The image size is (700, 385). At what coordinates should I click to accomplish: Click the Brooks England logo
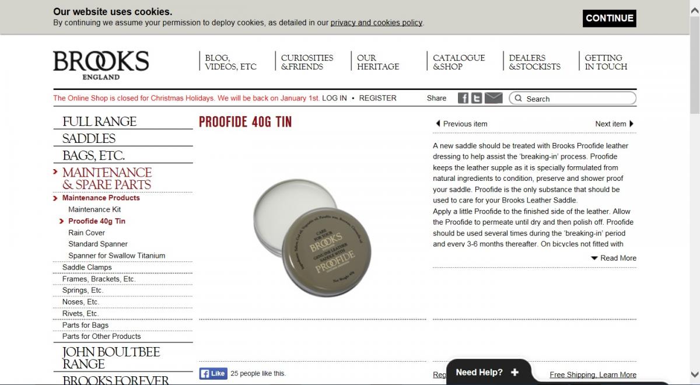[101, 65]
